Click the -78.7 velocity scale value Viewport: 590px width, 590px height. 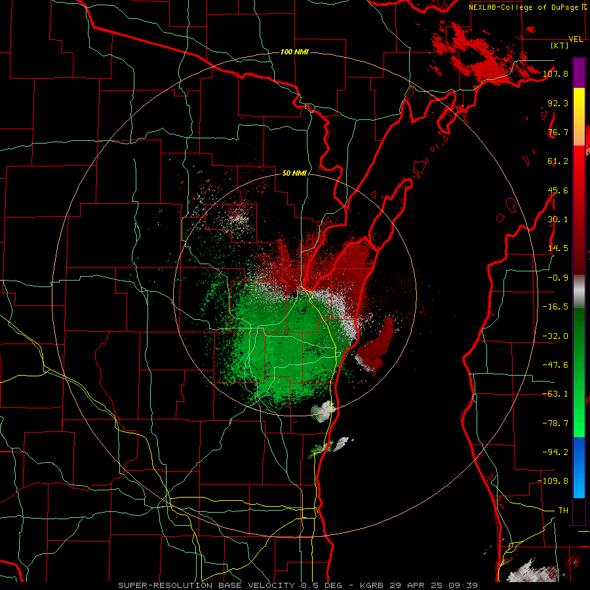coord(555,423)
